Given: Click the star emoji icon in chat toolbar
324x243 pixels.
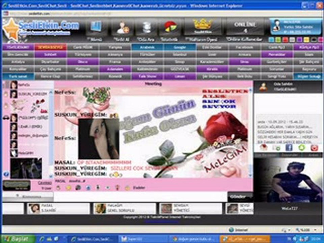Looking at the screenshot, I should coord(69,188).
